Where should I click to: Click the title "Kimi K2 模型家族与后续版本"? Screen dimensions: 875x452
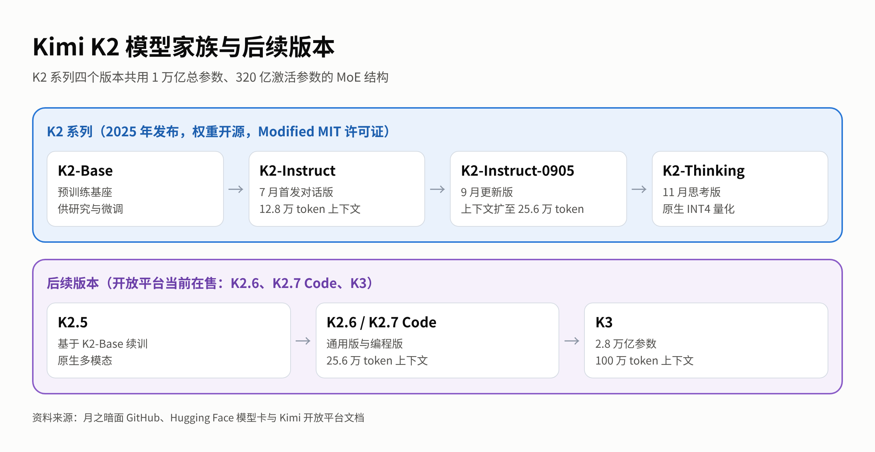(x=183, y=47)
